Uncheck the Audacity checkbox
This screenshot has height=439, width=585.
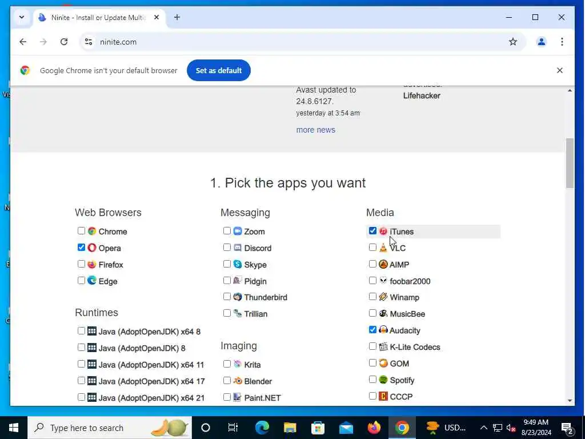pos(372,330)
